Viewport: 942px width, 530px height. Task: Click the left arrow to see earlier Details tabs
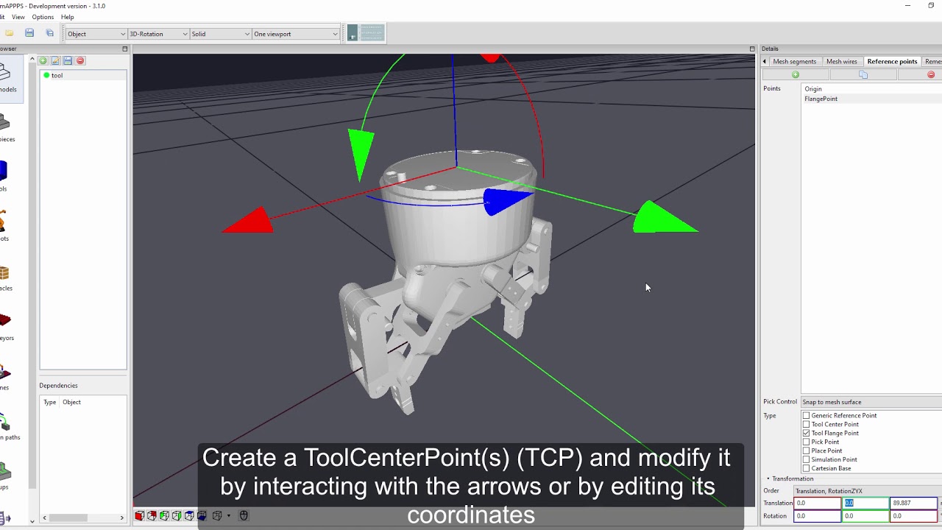tap(765, 62)
